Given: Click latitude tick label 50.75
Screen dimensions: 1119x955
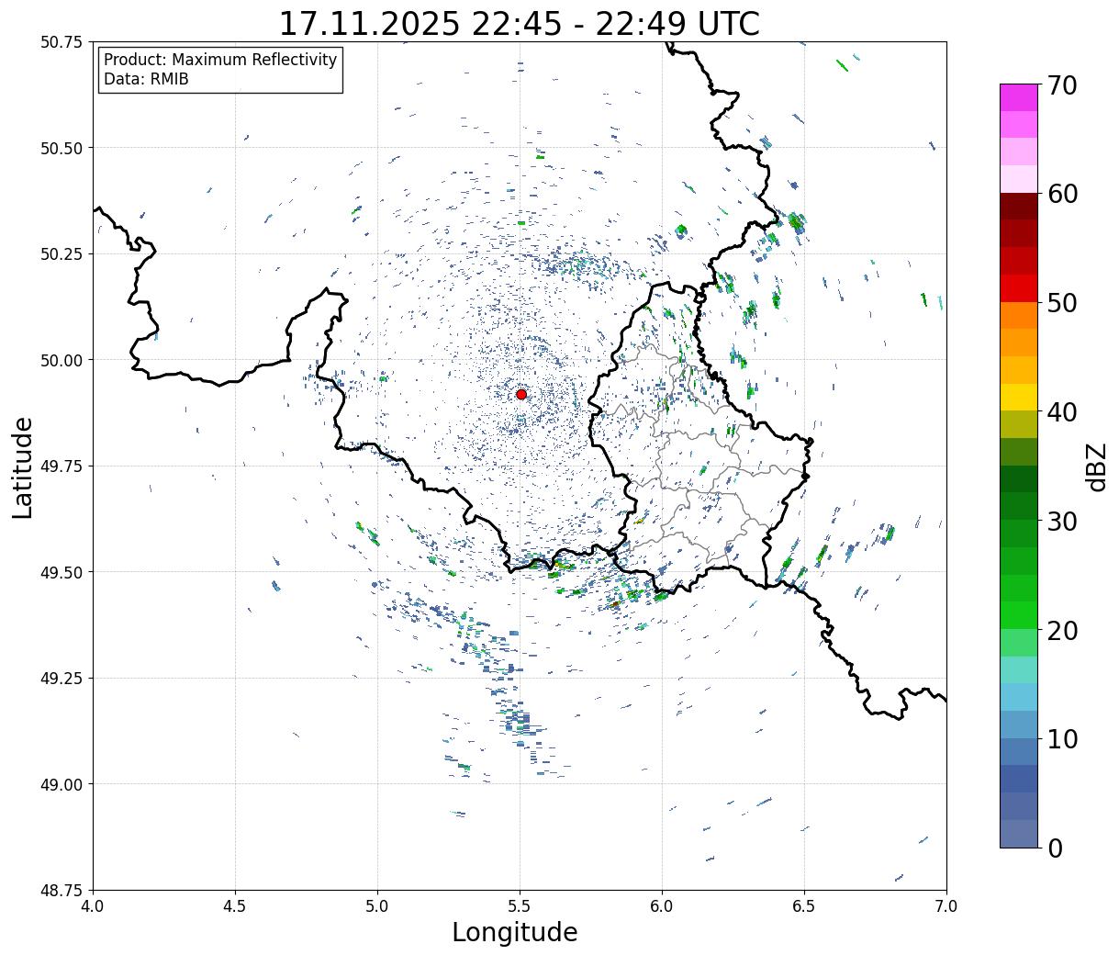Looking at the screenshot, I should pyautogui.click(x=62, y=42).
